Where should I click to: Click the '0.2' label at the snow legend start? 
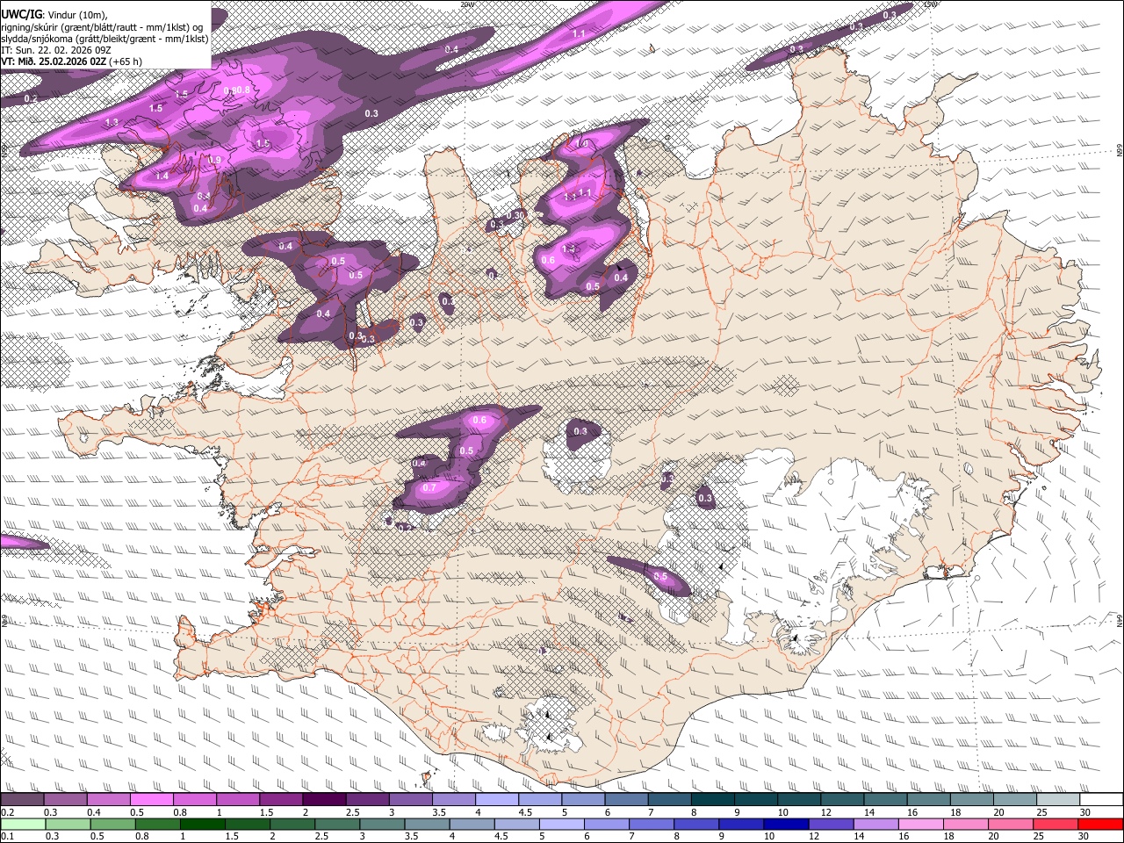(6, 811)
